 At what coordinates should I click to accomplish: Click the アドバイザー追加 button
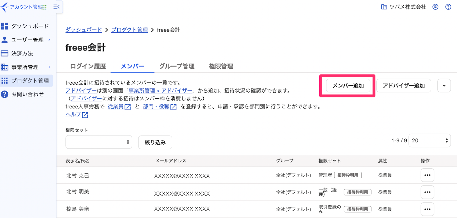pos(404,86)
